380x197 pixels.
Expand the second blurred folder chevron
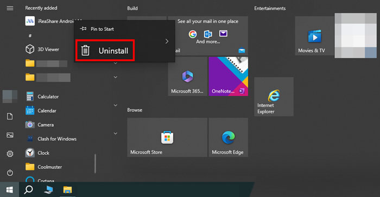116,77
